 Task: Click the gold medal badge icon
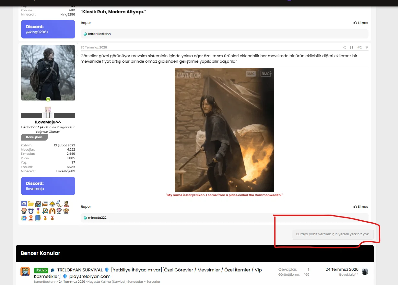45,218
